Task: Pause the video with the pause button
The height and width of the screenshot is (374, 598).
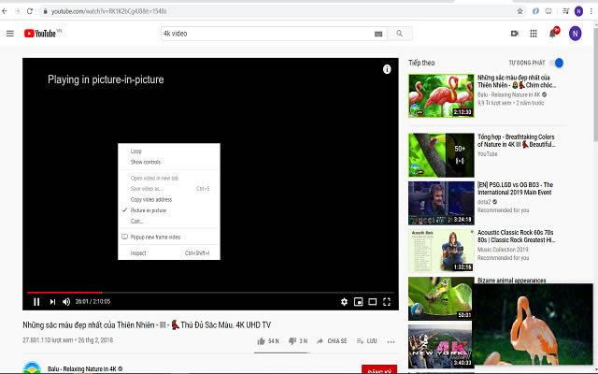Action: (36, 301)
